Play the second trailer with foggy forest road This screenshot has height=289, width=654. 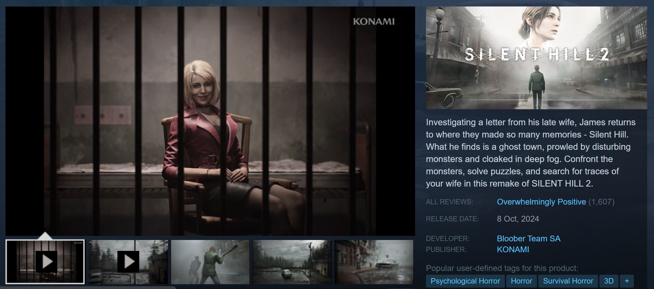[x=128, y=262]
